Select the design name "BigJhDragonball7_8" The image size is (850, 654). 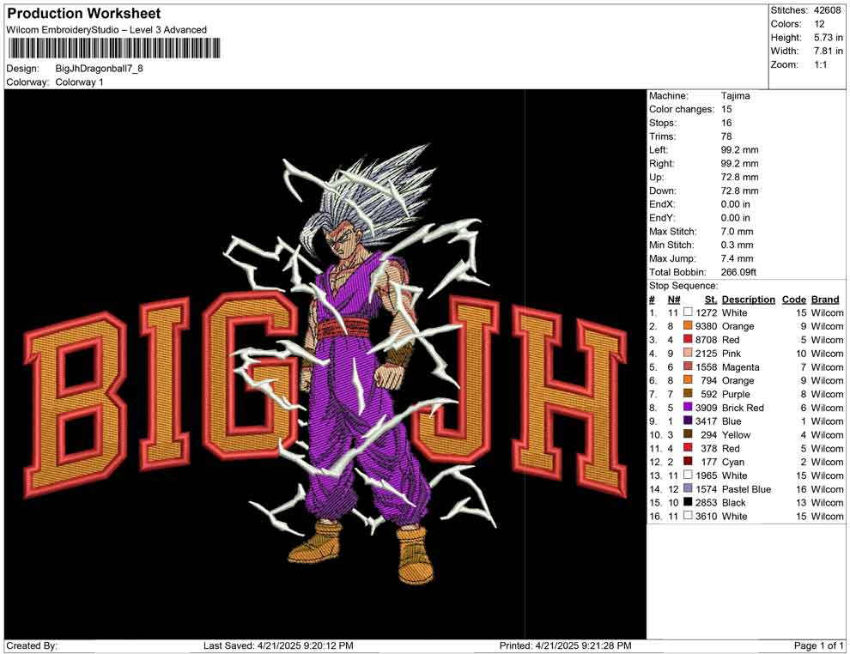100,69
